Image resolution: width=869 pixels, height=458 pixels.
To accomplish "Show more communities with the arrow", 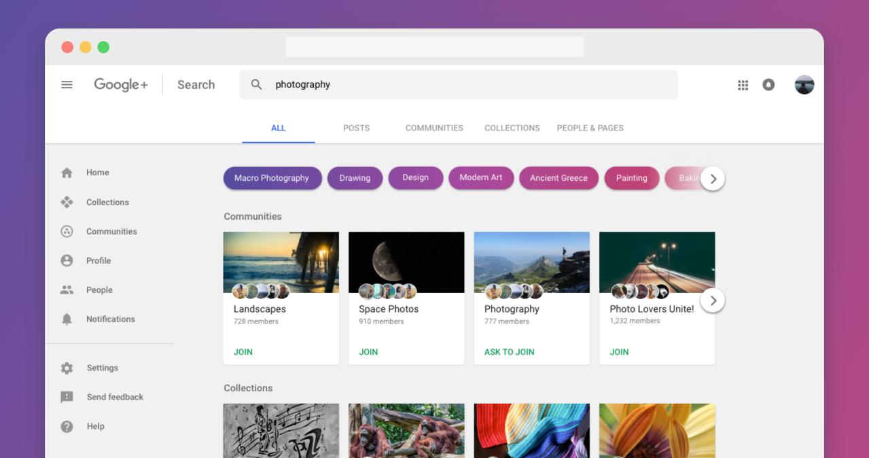I will pos(712,300).
